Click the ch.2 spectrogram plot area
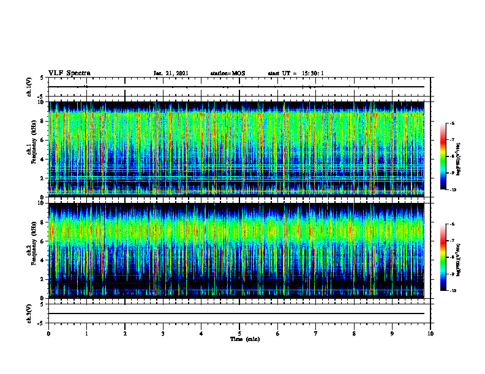 (x=236, y=251)
